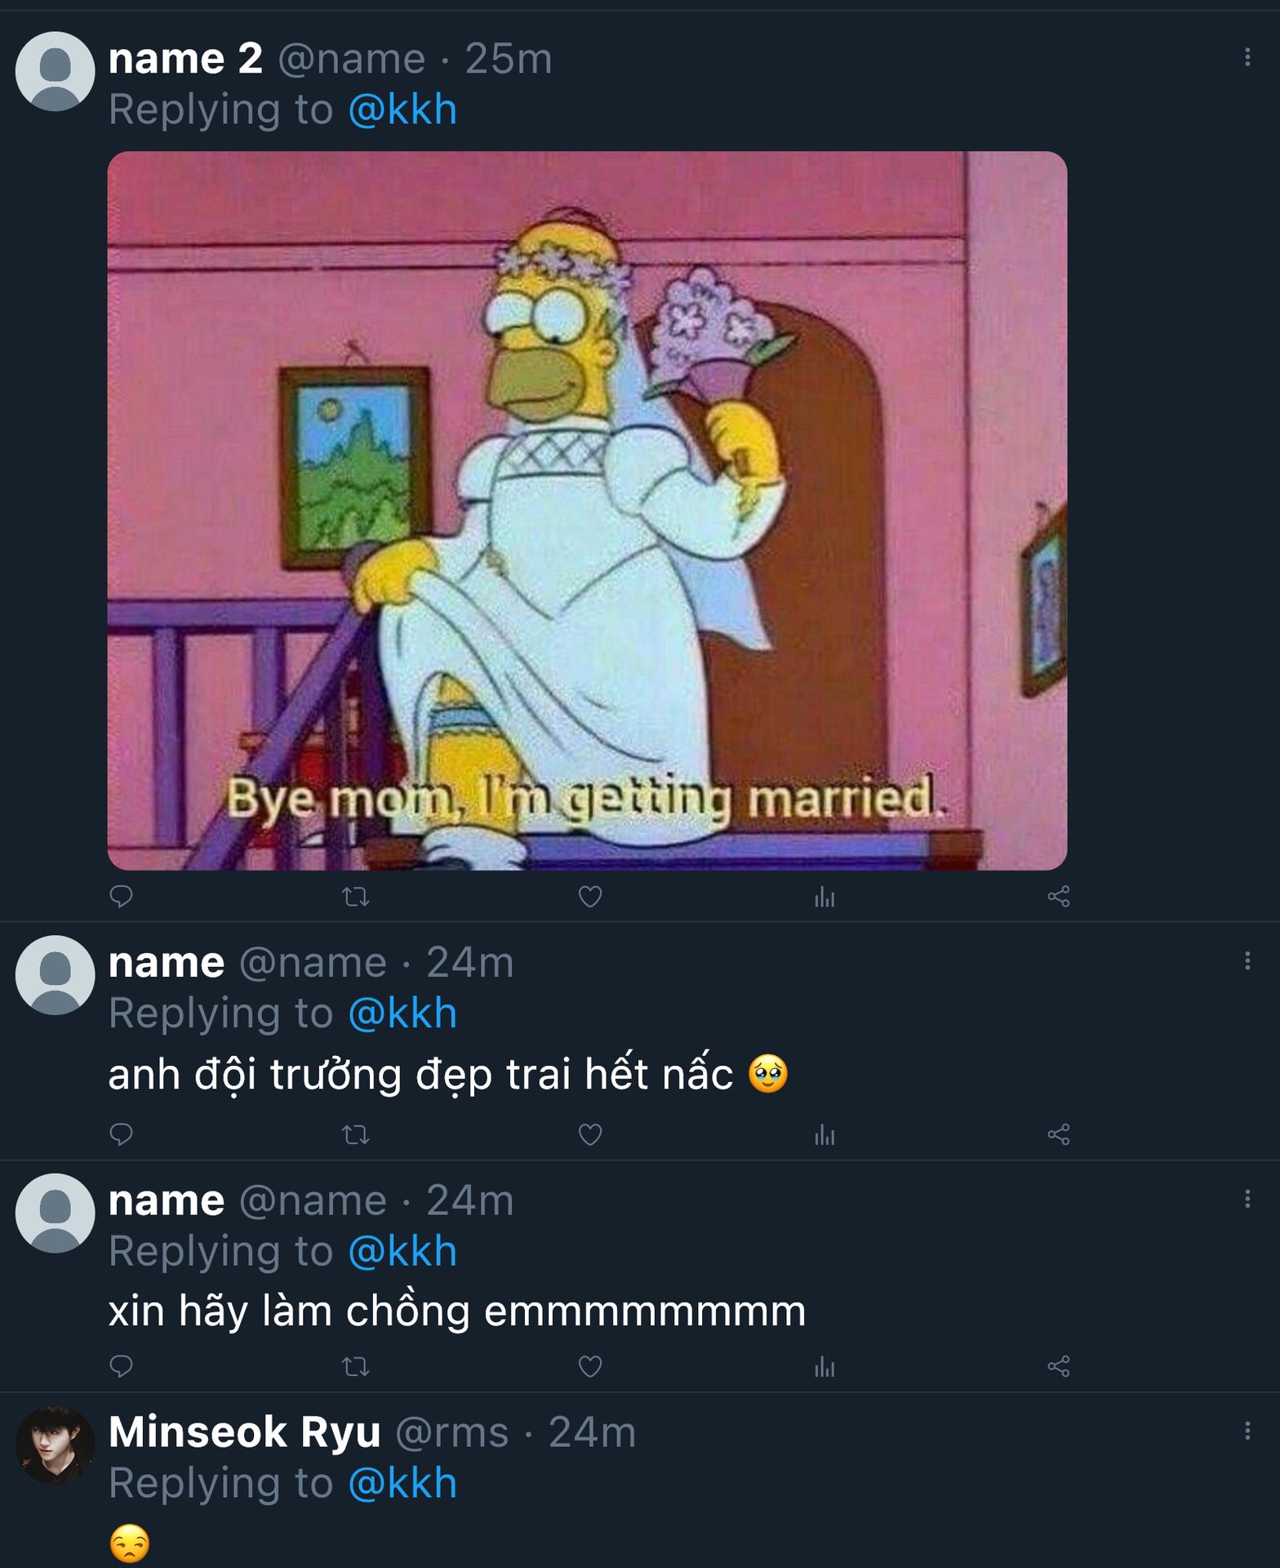Like the 'anh đội trưởng' tweet
This screenshot has width=1280, height=1568.
(x=589, y=1134)
